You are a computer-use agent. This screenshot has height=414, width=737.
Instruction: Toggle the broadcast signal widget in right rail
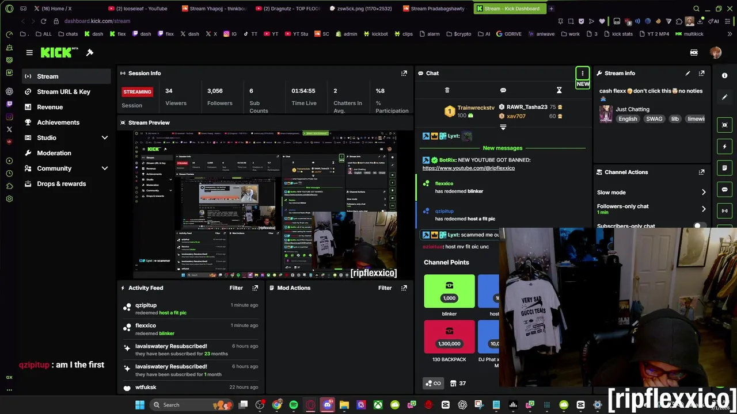[724, 211]
